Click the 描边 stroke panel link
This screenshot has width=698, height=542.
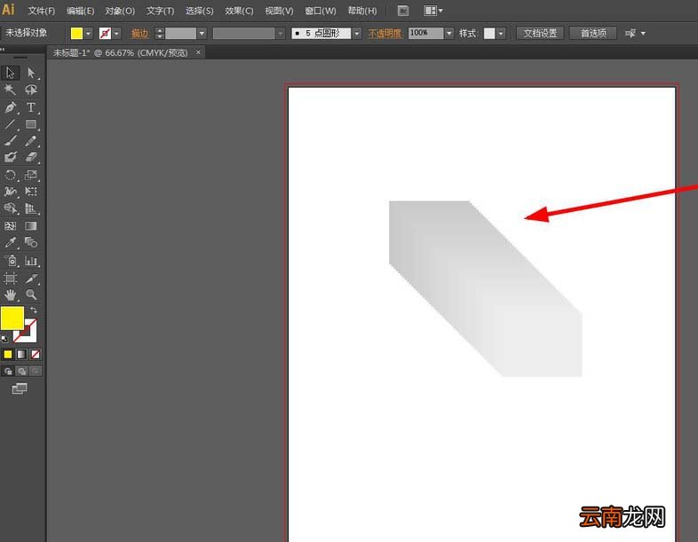pos(139,34)
